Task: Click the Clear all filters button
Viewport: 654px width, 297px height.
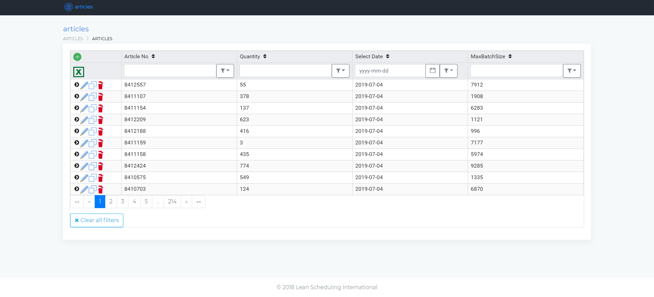Action: pos(97,220)
